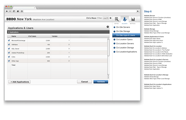Click the Total row label
Viewport: 186px width, 120px height.
click(13, 65)
